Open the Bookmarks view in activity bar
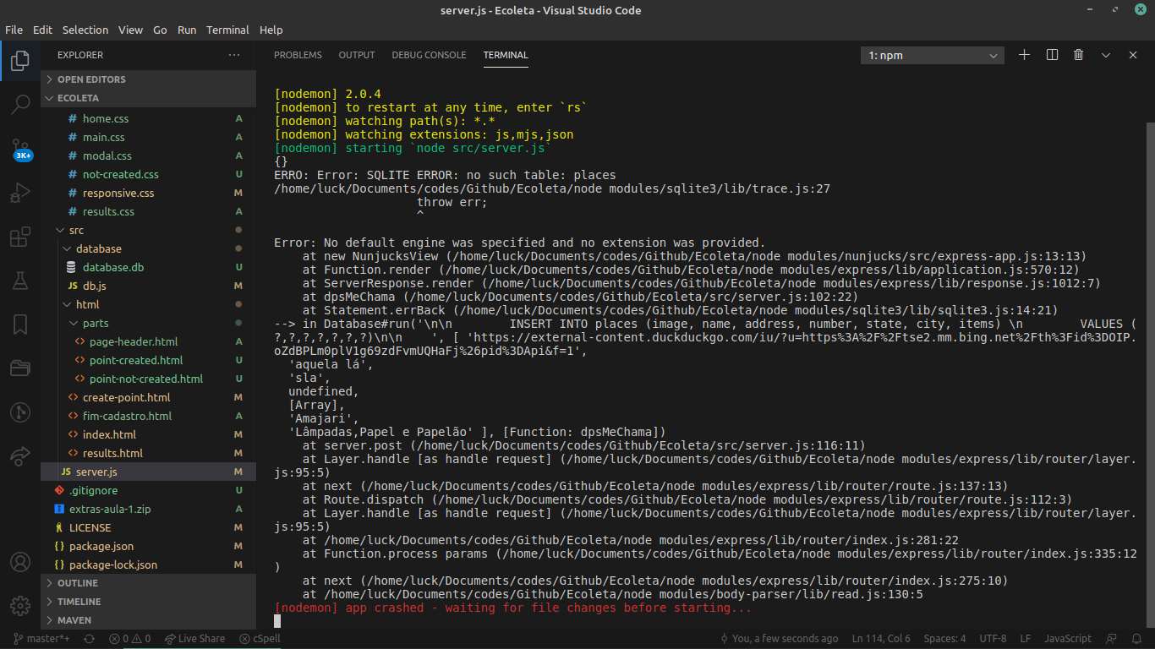Image resolution: width=1155 pixels, height=649 pixels. click(20, 324)
